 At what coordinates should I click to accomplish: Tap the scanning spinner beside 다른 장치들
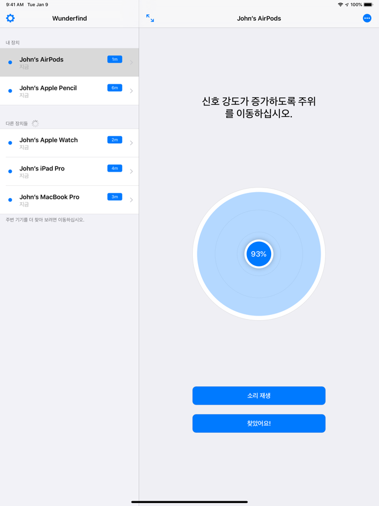coord(35,123)
